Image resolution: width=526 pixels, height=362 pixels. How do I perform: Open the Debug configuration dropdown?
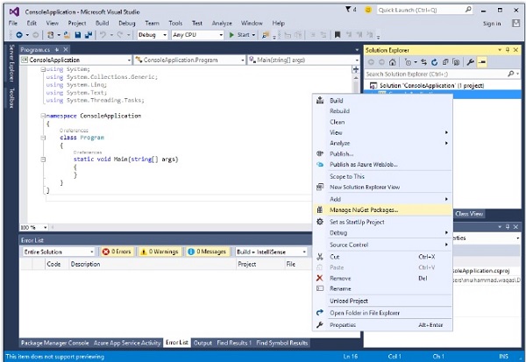[x=153, y=35]
